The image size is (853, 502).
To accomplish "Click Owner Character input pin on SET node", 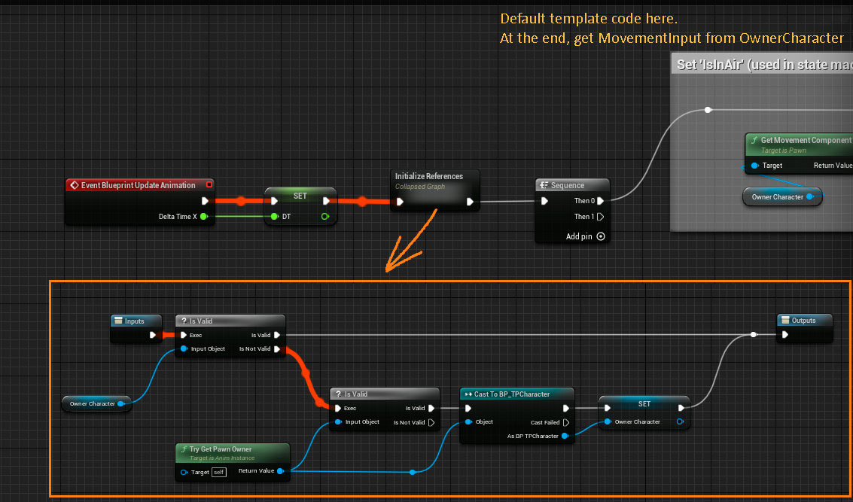I will coord(608,421).
